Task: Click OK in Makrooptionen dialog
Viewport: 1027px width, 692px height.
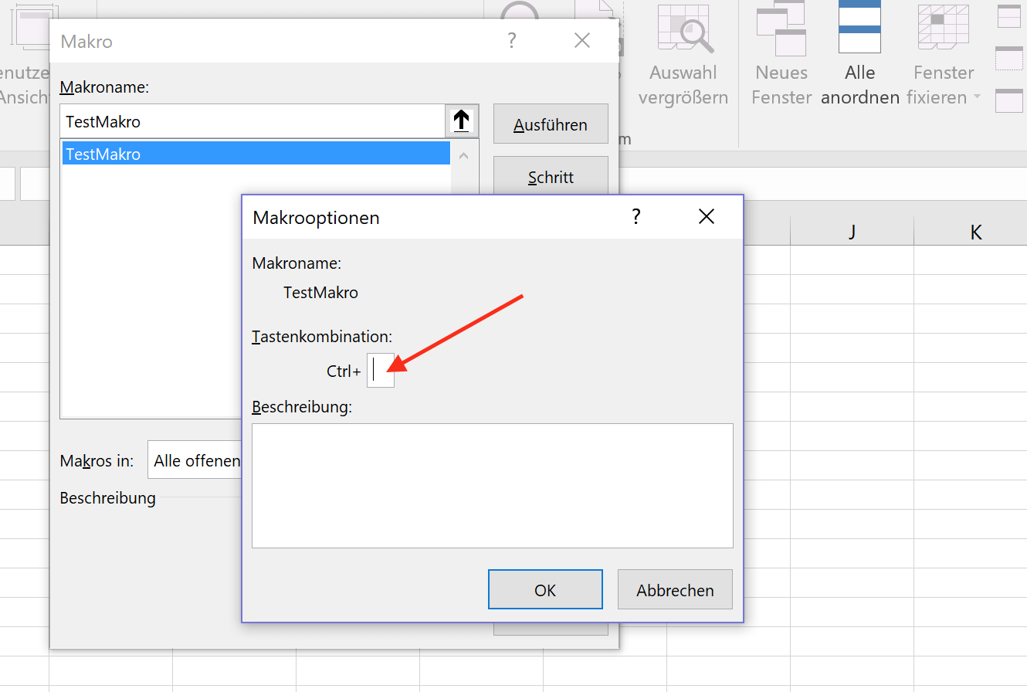Action: [x=545, y=590]
